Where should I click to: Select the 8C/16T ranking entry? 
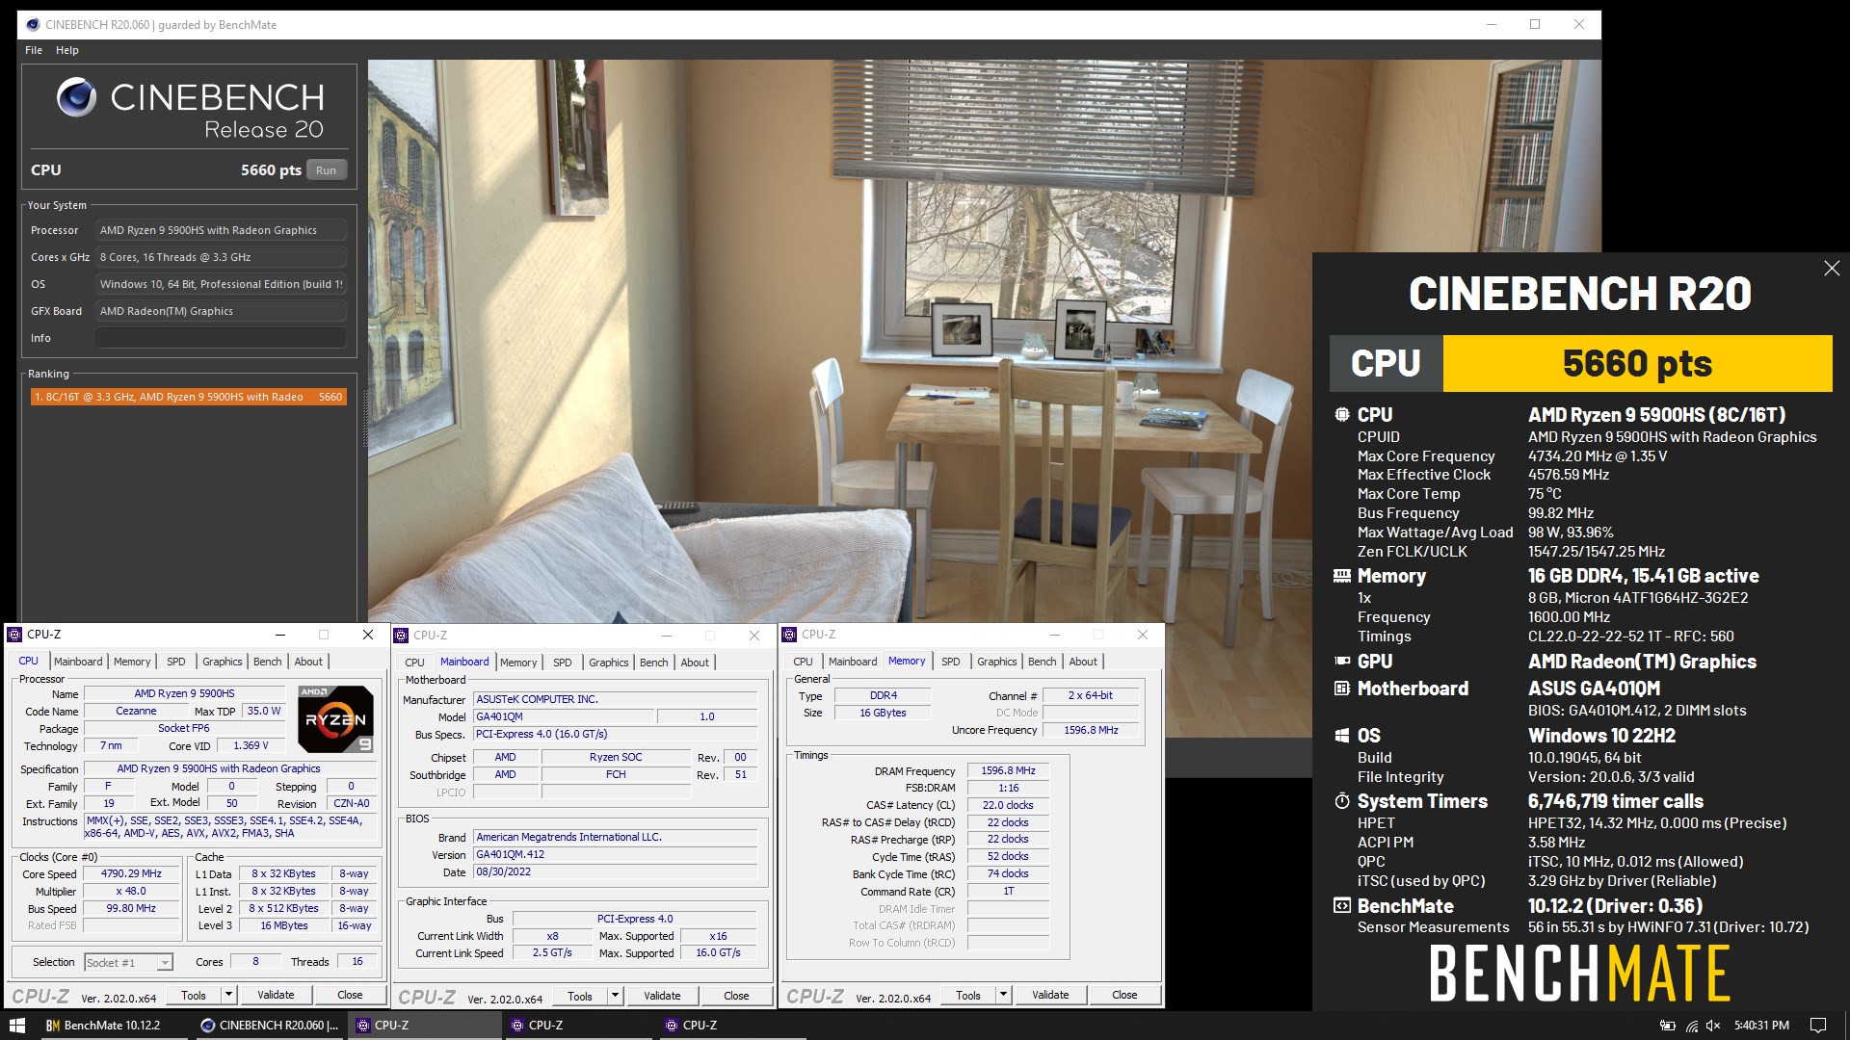(188, 397)
